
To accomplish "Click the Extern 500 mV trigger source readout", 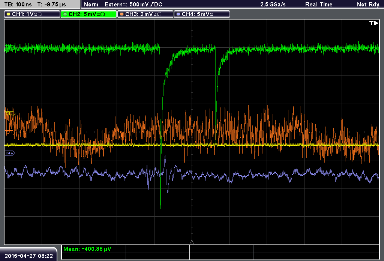I will click(x=133, y=5).
